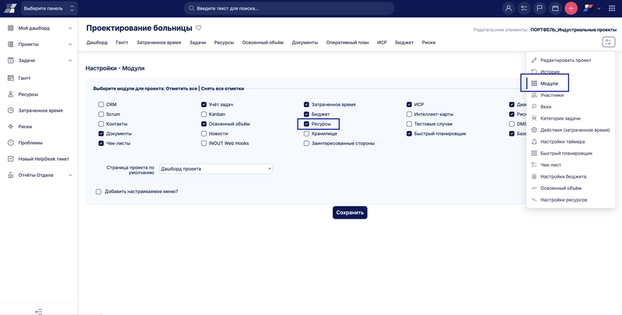Click the red plus create button
Viewport: 622px width, 315px height.
pos(571,9)
